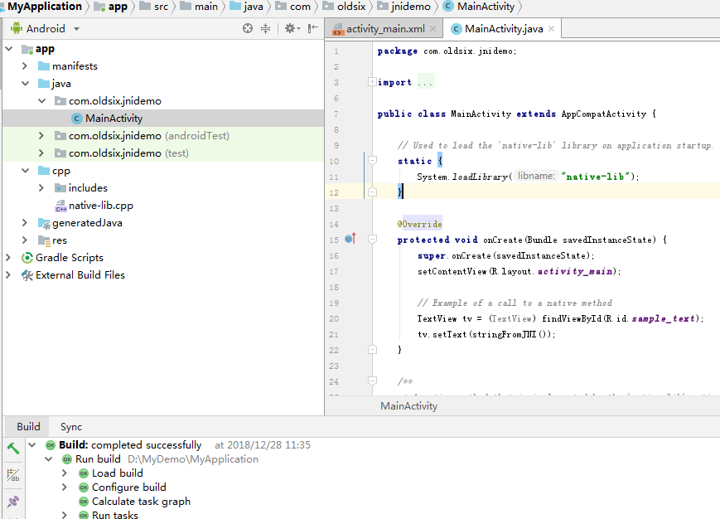Open the Android project view dropdown

click(x=77, y=29)
